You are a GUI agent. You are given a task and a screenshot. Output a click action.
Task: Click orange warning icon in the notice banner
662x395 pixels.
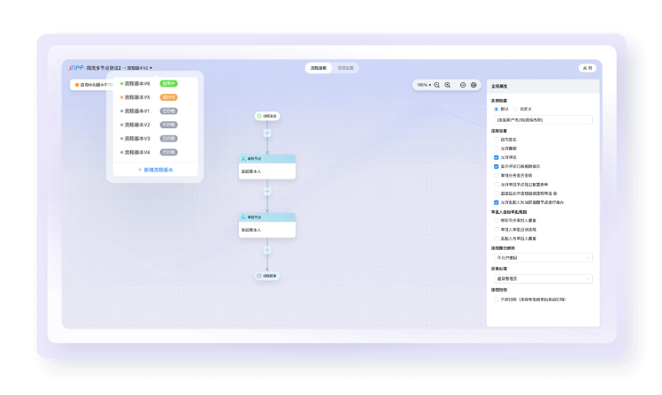77,85
